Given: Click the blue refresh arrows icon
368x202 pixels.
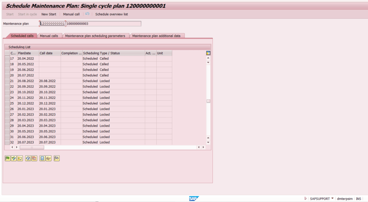Looking at the screenshot, I should 28,158.
